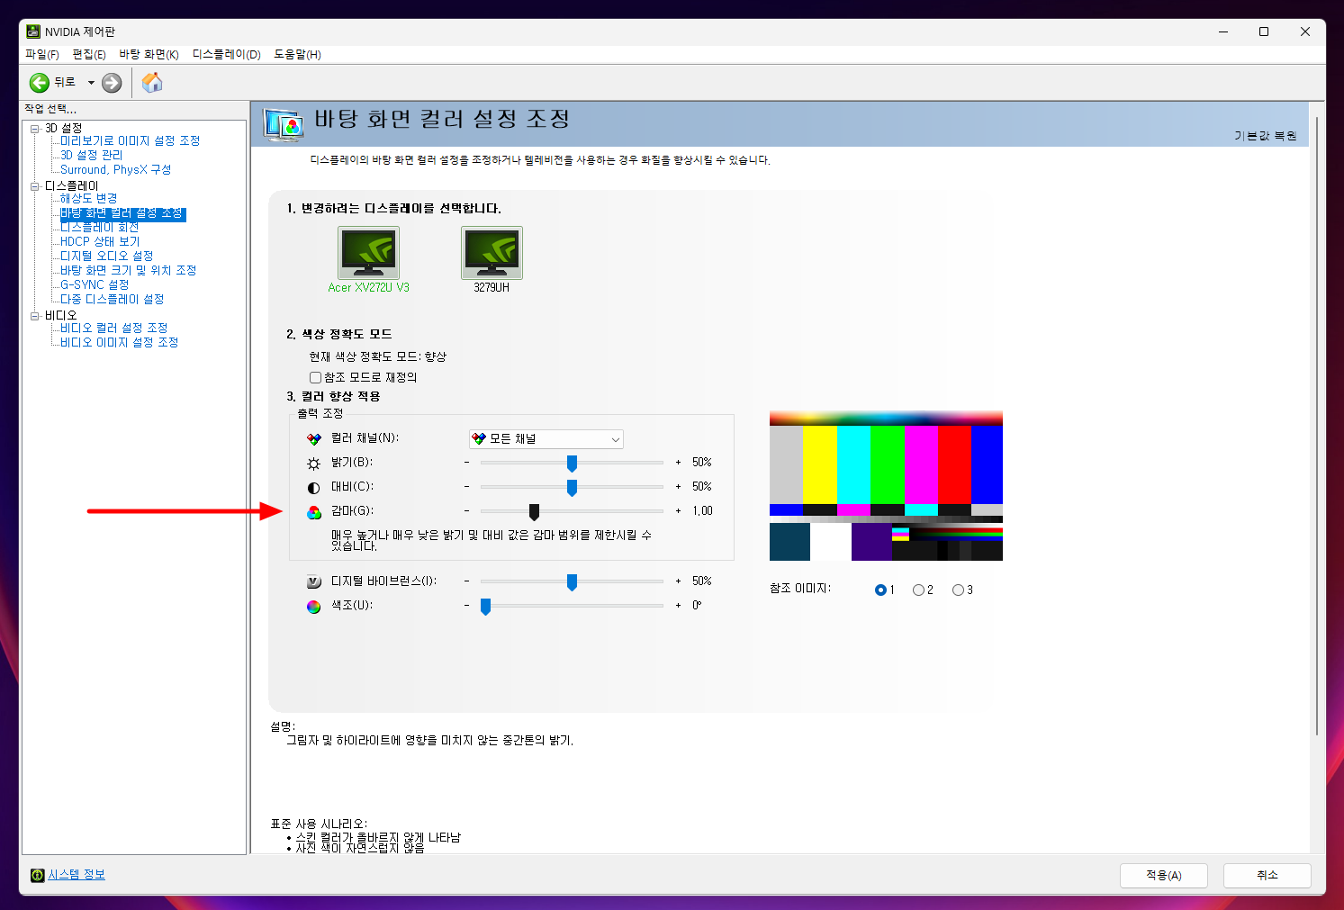The width and height of the screenshot is (1344, 910).
Task: Click the 취소 cancel button
Action: point(1267,875)
